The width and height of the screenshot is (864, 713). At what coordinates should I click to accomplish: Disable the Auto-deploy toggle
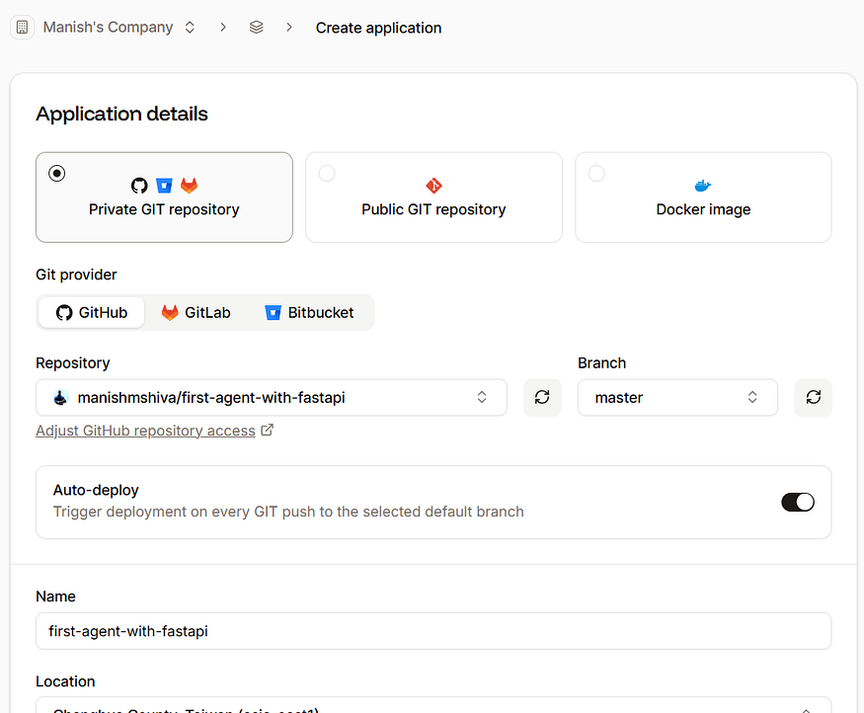pos(797,502)
